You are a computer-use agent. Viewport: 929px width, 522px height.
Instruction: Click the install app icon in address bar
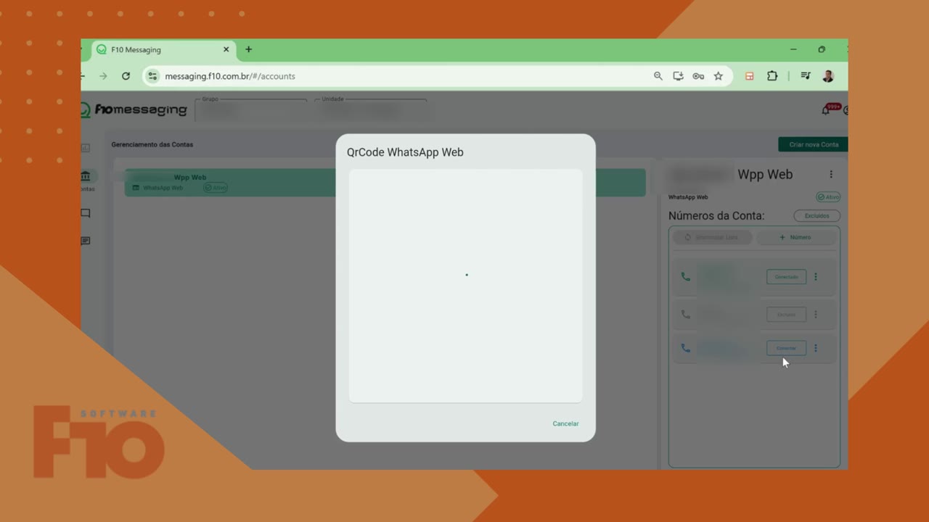pyautogui.click(x=678, y=76)
